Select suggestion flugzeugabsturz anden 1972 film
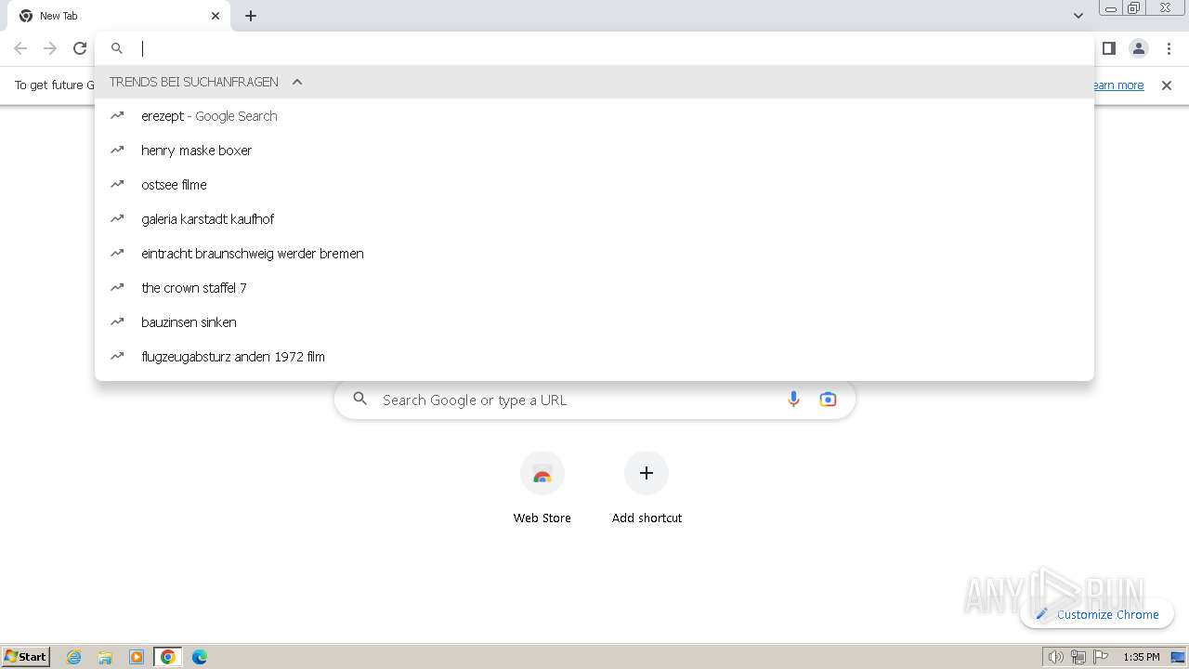The width and height of the screenshot is (1189, 669). pyautogui.click(x=594, y=357)
